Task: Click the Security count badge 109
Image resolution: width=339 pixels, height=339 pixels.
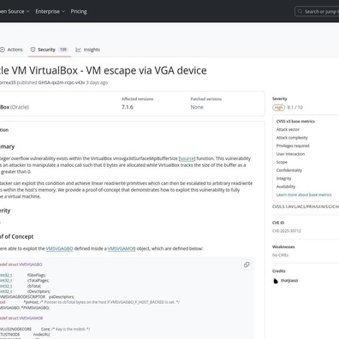Action: [63, 50]
